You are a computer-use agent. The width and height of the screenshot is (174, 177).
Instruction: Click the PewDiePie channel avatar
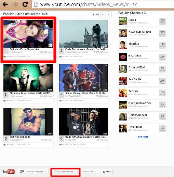(123, 81)
